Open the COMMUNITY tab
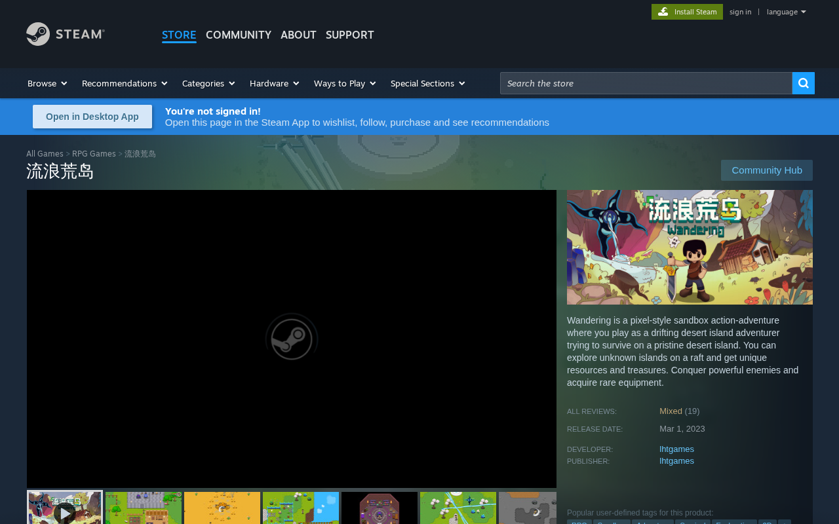 coord(239,35)
